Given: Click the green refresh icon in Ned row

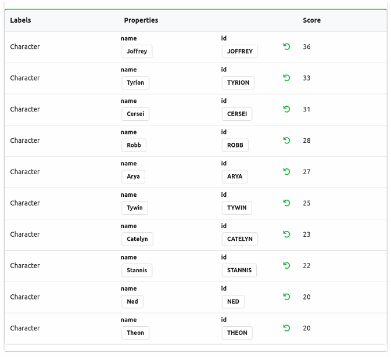Looking at the screenshot, I should 286,297.
